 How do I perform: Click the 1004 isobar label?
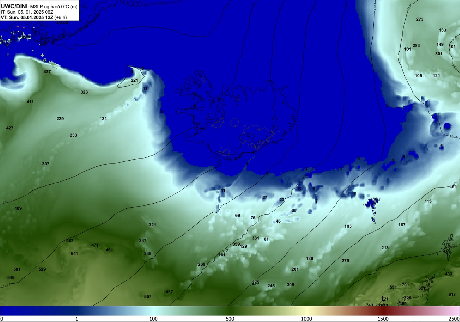click(375, 7)
